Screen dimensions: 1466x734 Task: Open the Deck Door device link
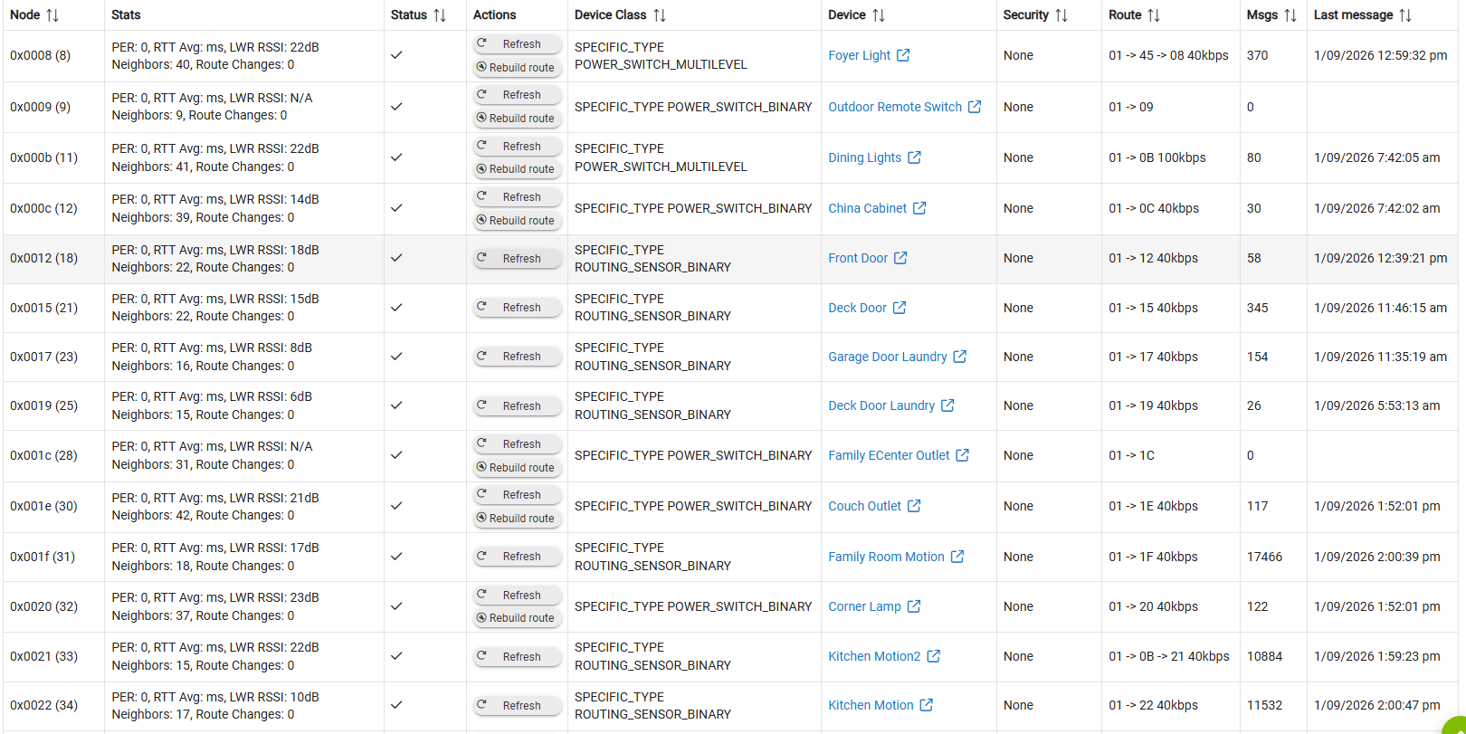[857, 308]
